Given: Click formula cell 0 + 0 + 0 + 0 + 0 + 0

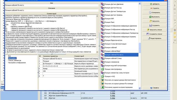Looking at the screenshot, I should point(58,66).
